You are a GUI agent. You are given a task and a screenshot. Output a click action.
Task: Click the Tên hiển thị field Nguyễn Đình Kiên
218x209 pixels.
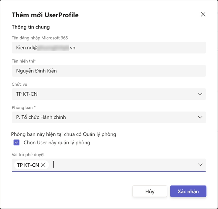(109, 71)
